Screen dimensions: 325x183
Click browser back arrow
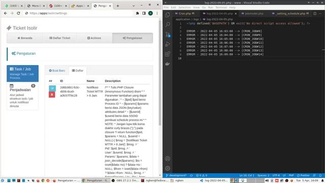pyautogui.click(x=6, y=13)
